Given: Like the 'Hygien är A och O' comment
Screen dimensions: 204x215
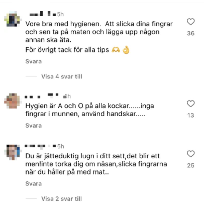Looking at the screenshot, I should point(191,104).
